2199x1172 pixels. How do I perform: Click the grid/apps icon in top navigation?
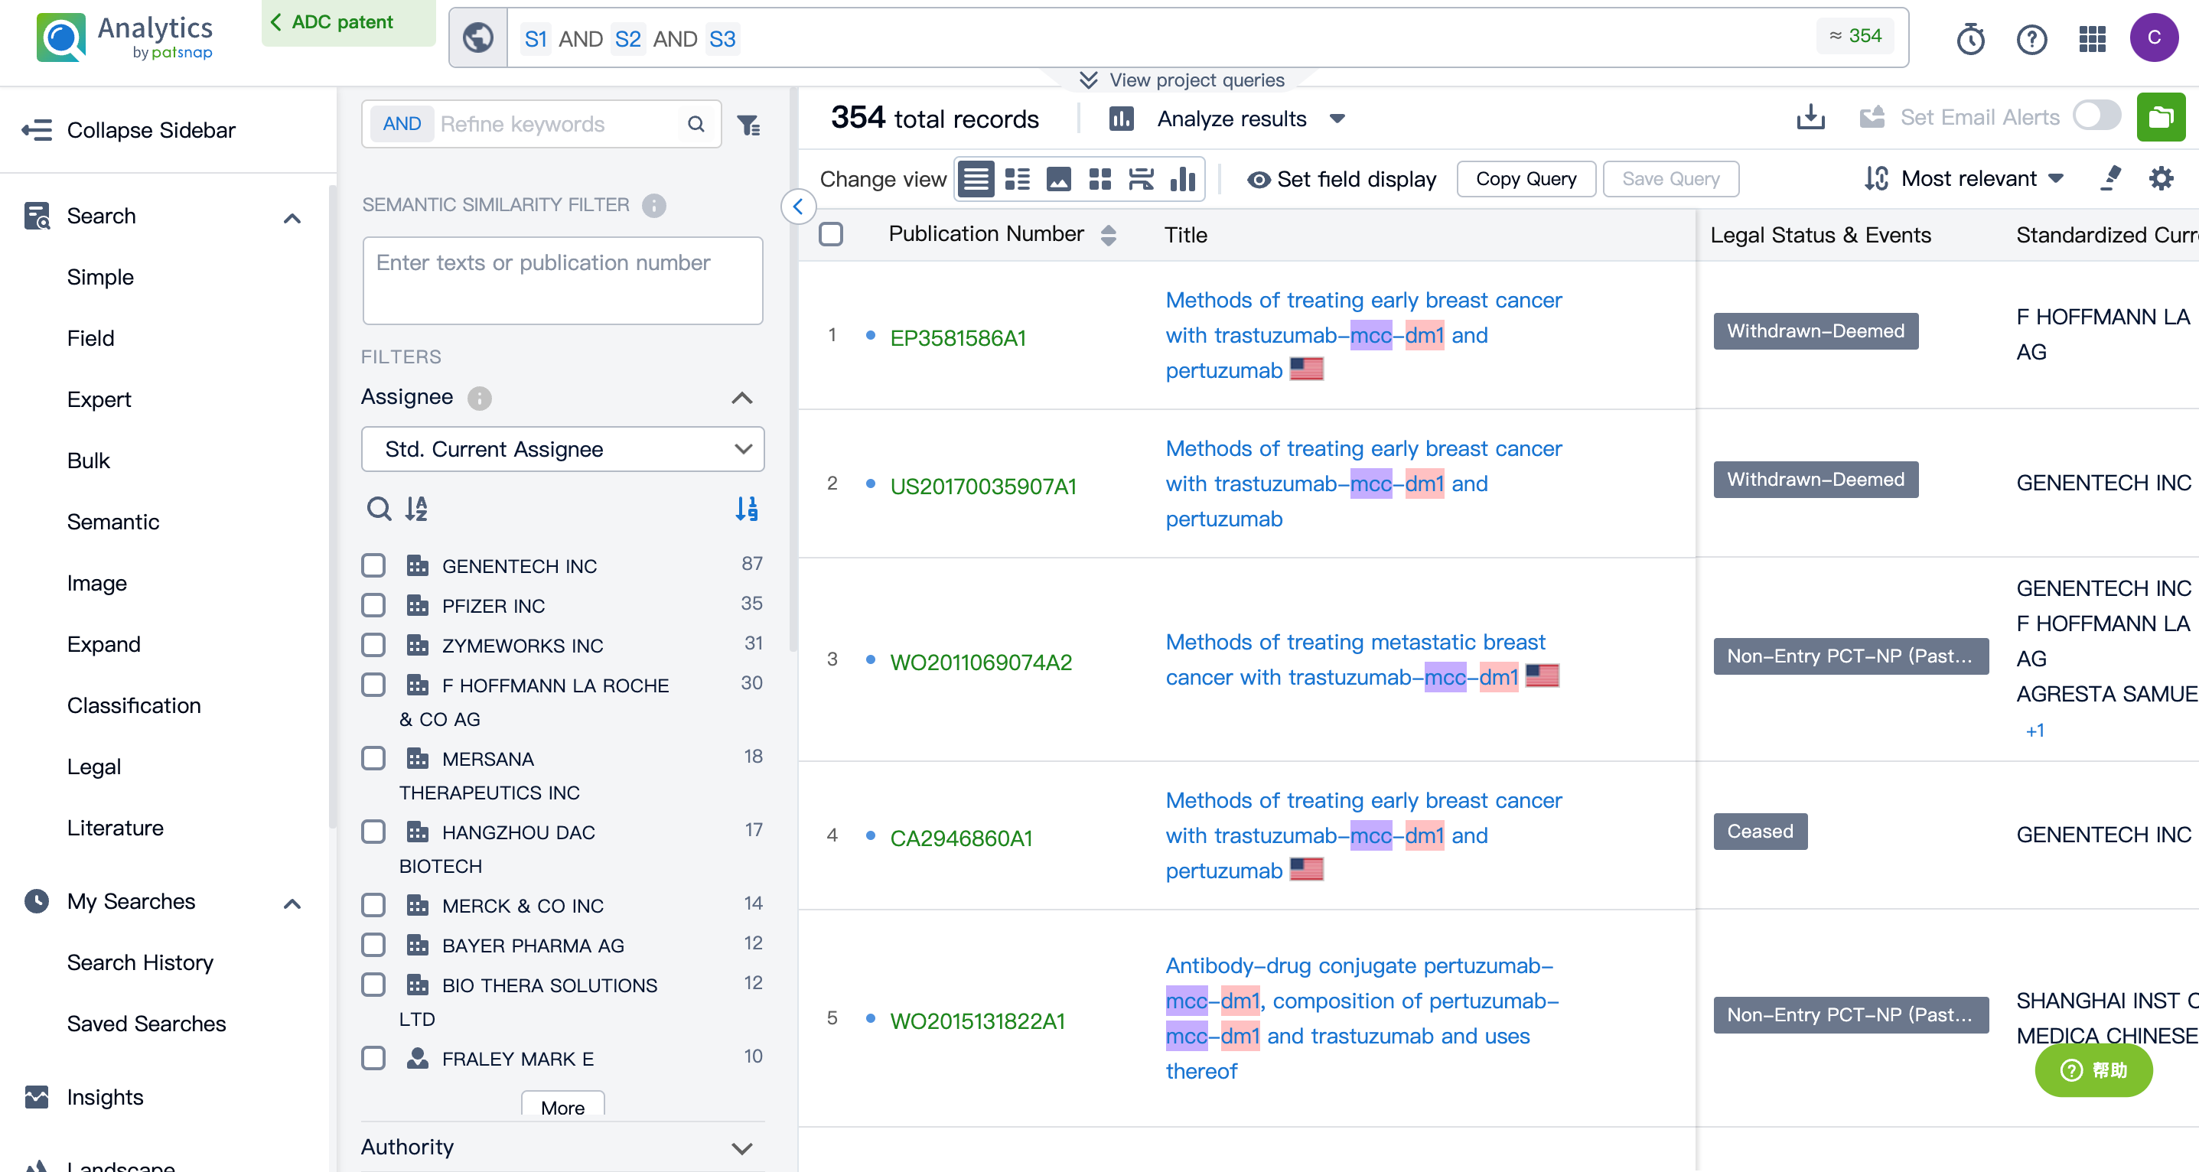point(2091,39)
